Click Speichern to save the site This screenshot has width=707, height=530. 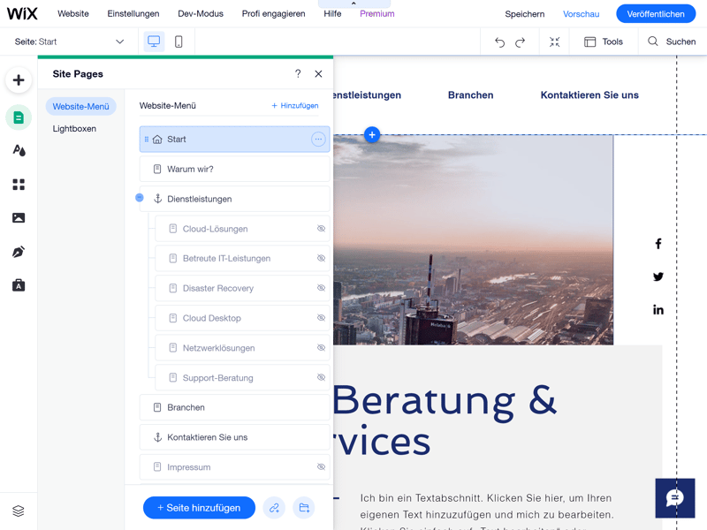click(x=524, y=14)
